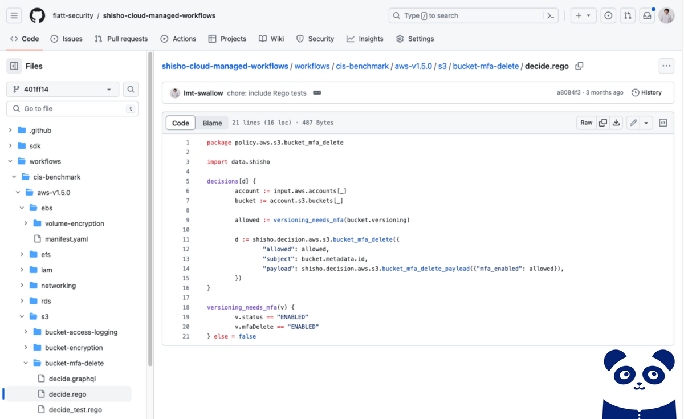The image size is (684, 419).
Task: Expand the bucket-encryption folder
Action: (26, 347)
